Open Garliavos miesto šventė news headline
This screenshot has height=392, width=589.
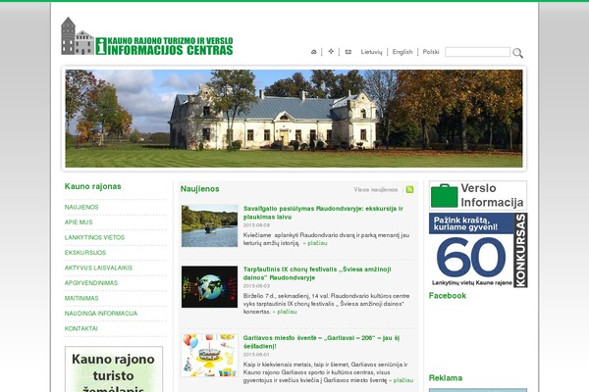321,342
